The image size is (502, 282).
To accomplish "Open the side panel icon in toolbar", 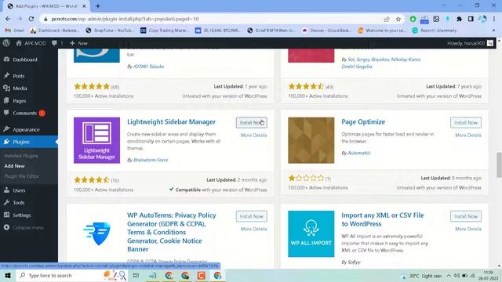I will click(471, 19).
